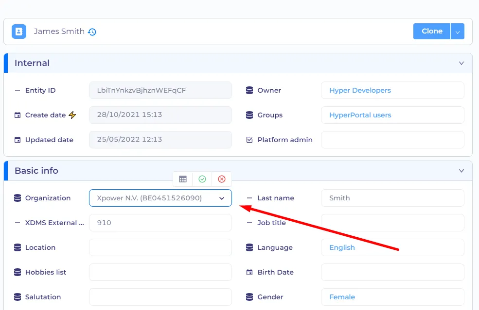Click the English language value
Viewport: 479px width, 310px height.
point(342,247)
